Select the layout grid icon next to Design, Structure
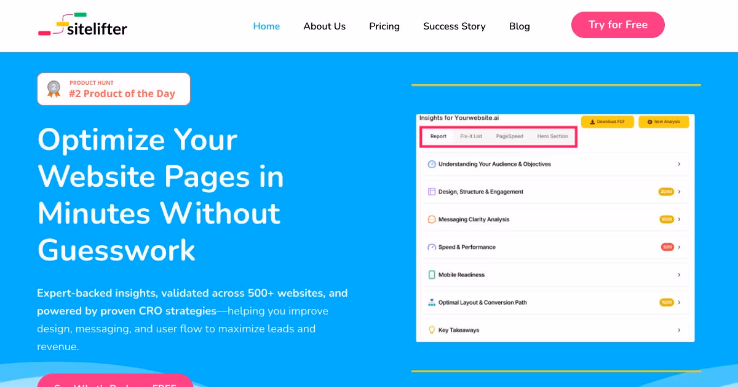The height and width of the screenshot is (387, 738). click(x=431, y=191)
